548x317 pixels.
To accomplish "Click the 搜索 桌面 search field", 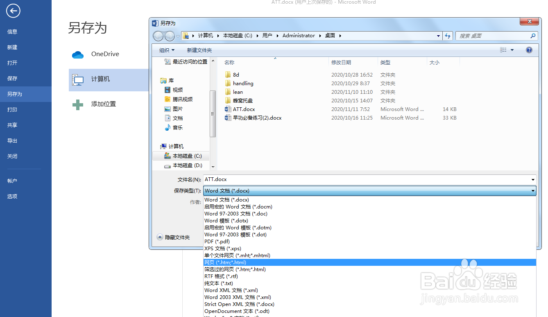I will tap(493, 36).
